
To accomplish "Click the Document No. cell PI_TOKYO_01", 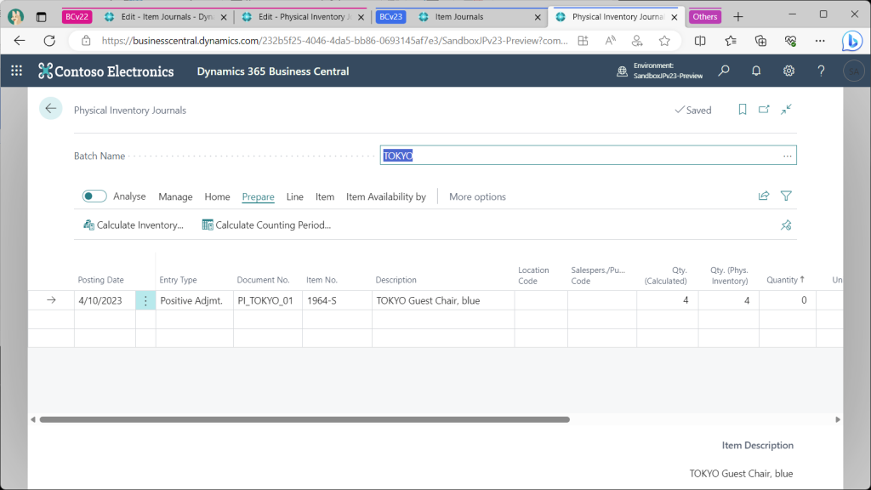I will (268, 300).
